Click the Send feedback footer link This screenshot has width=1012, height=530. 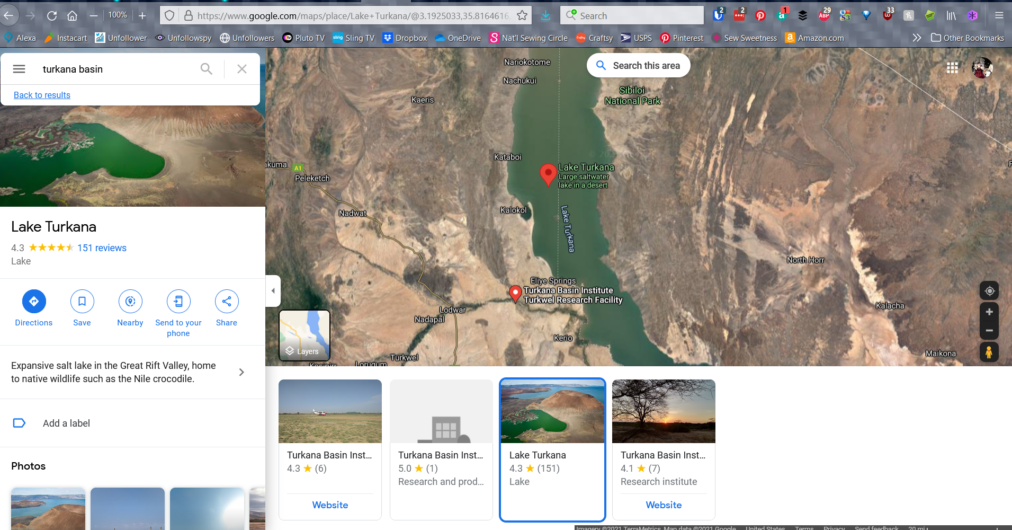tap(876, 527)
